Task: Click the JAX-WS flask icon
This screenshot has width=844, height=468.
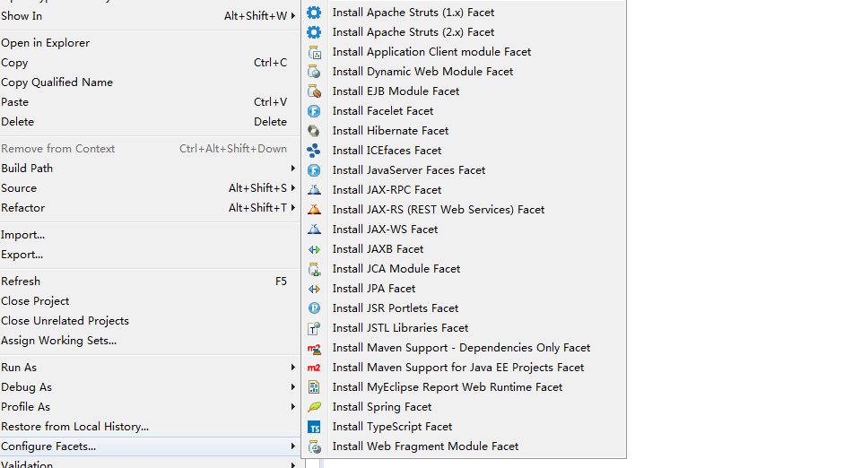Action: [314, 230]
